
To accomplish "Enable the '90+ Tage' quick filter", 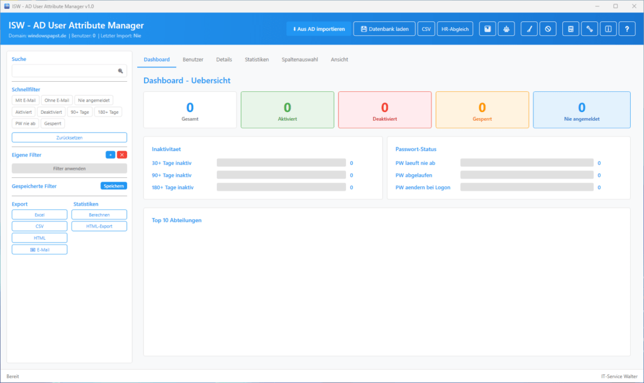I will pos(80,112).
